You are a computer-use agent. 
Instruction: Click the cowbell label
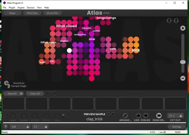pos(96,31)
